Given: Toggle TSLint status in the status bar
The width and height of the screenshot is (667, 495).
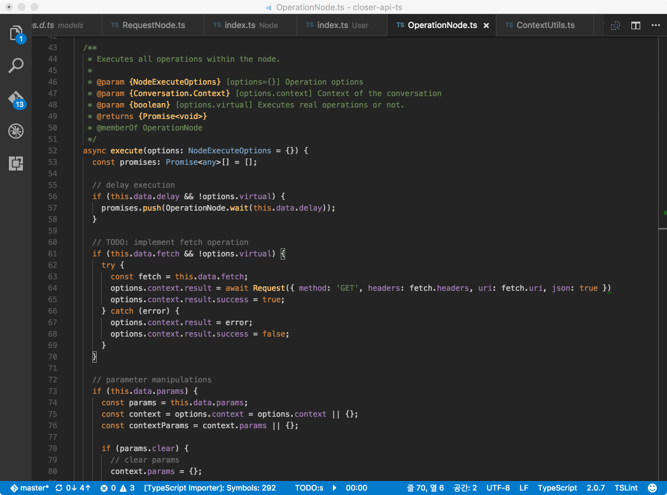Looking at the screenshot, I should tap(626, 487).
